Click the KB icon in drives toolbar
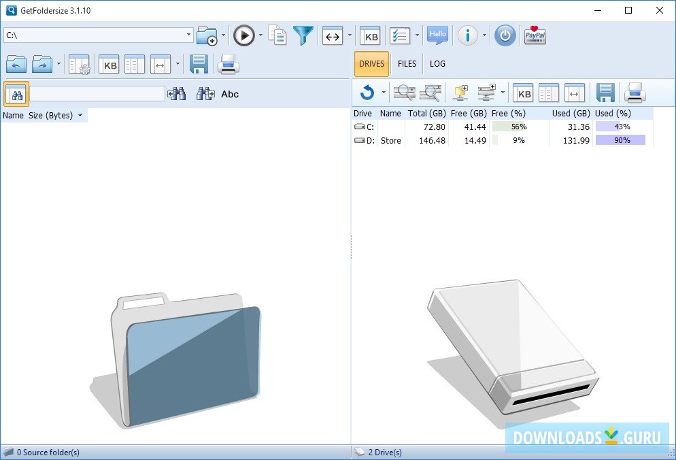The width and height of the screenshot is (676, 460). [523, 93]
